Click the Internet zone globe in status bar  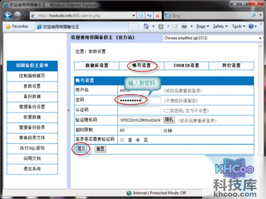129,193
